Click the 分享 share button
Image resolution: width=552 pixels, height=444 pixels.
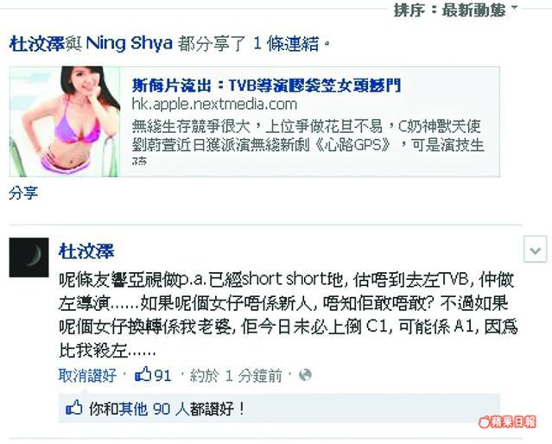pos(23,193)
